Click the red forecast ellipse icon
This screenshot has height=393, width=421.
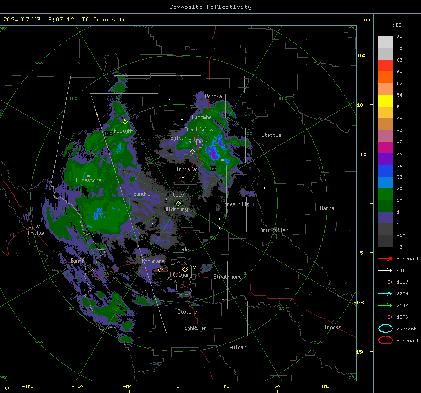click(385, 340)
